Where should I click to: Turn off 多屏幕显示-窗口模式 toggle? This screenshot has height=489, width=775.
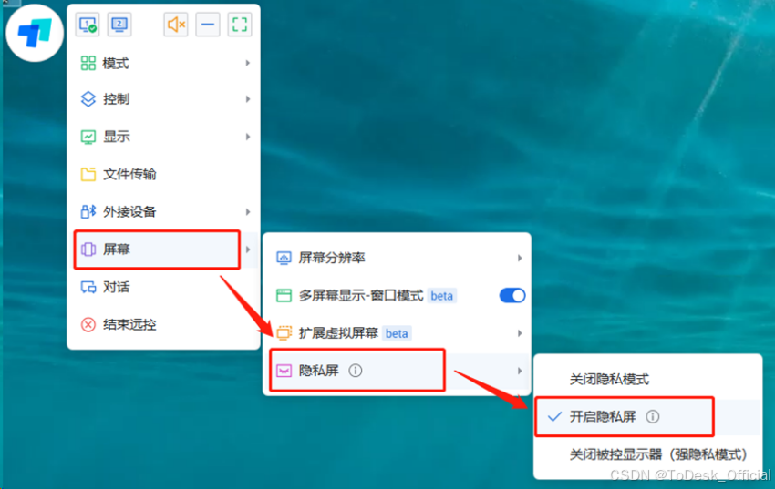point(512,296)
